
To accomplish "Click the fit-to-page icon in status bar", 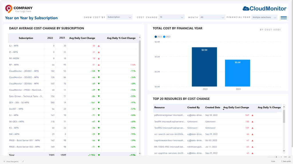I will point(290,157).
